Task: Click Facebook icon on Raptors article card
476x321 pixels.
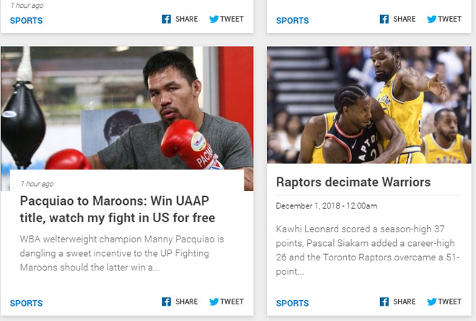Action: point(384,302)
